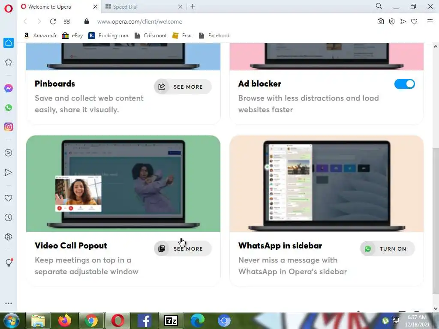Click the WhatsApp in sidebar laptop image

(326, 184)
